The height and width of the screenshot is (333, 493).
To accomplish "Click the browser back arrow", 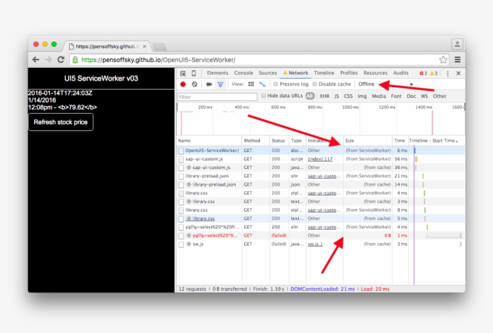I will point(36,60).
